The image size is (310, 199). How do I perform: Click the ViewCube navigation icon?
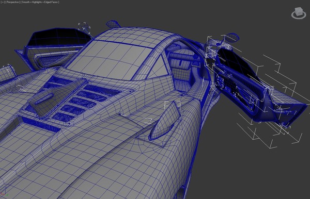pyautogui.click(x=299, y=13)
